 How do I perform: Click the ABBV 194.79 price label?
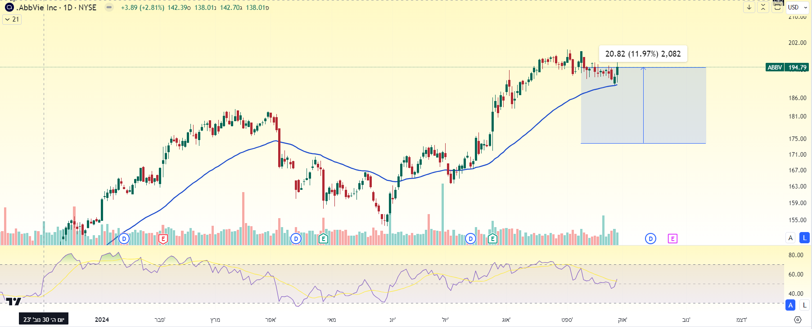(787, 67)
